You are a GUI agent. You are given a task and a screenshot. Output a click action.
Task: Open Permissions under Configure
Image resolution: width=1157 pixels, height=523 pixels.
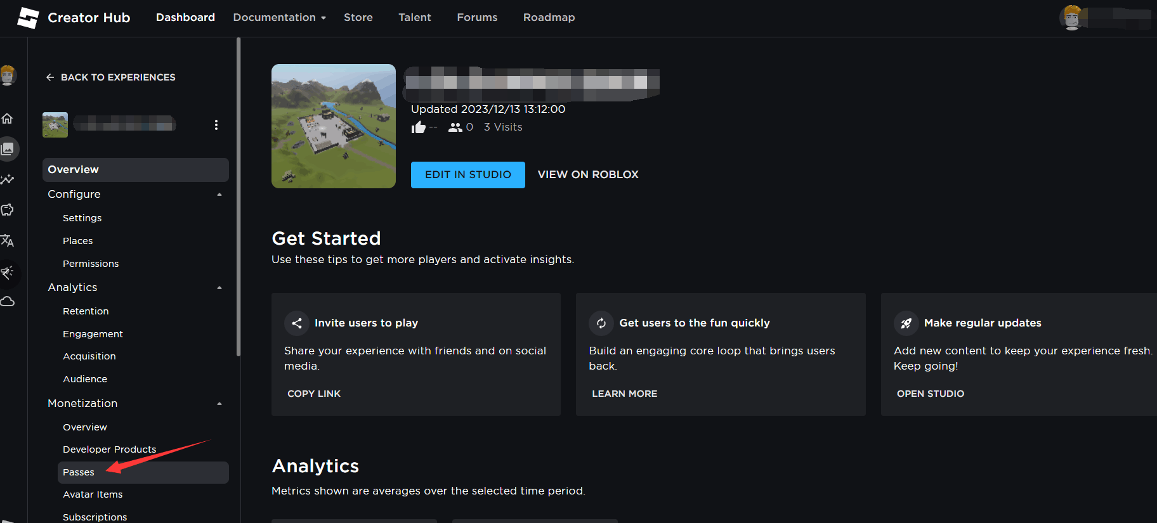coord(91,264)
